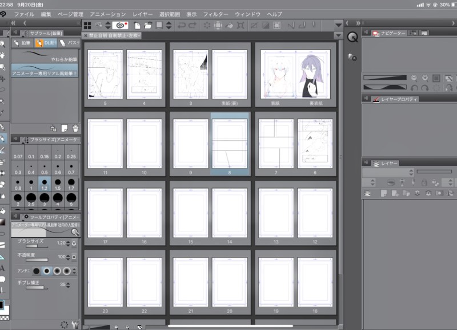Choose brush size preset 0.07
Viewport: 457px width, 330px height.
[x=18, y=153]
